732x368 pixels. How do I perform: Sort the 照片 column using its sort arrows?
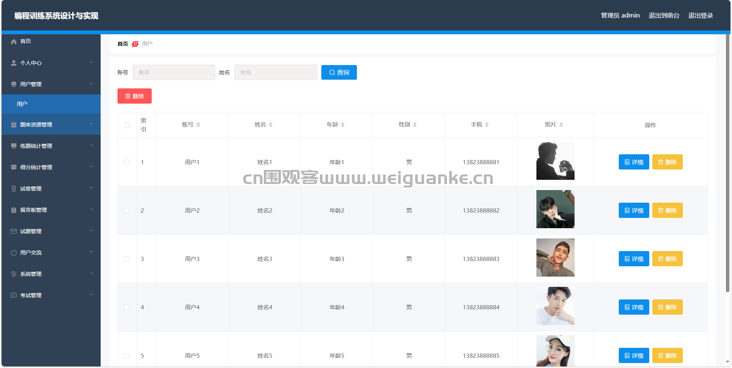click(561, 125)
